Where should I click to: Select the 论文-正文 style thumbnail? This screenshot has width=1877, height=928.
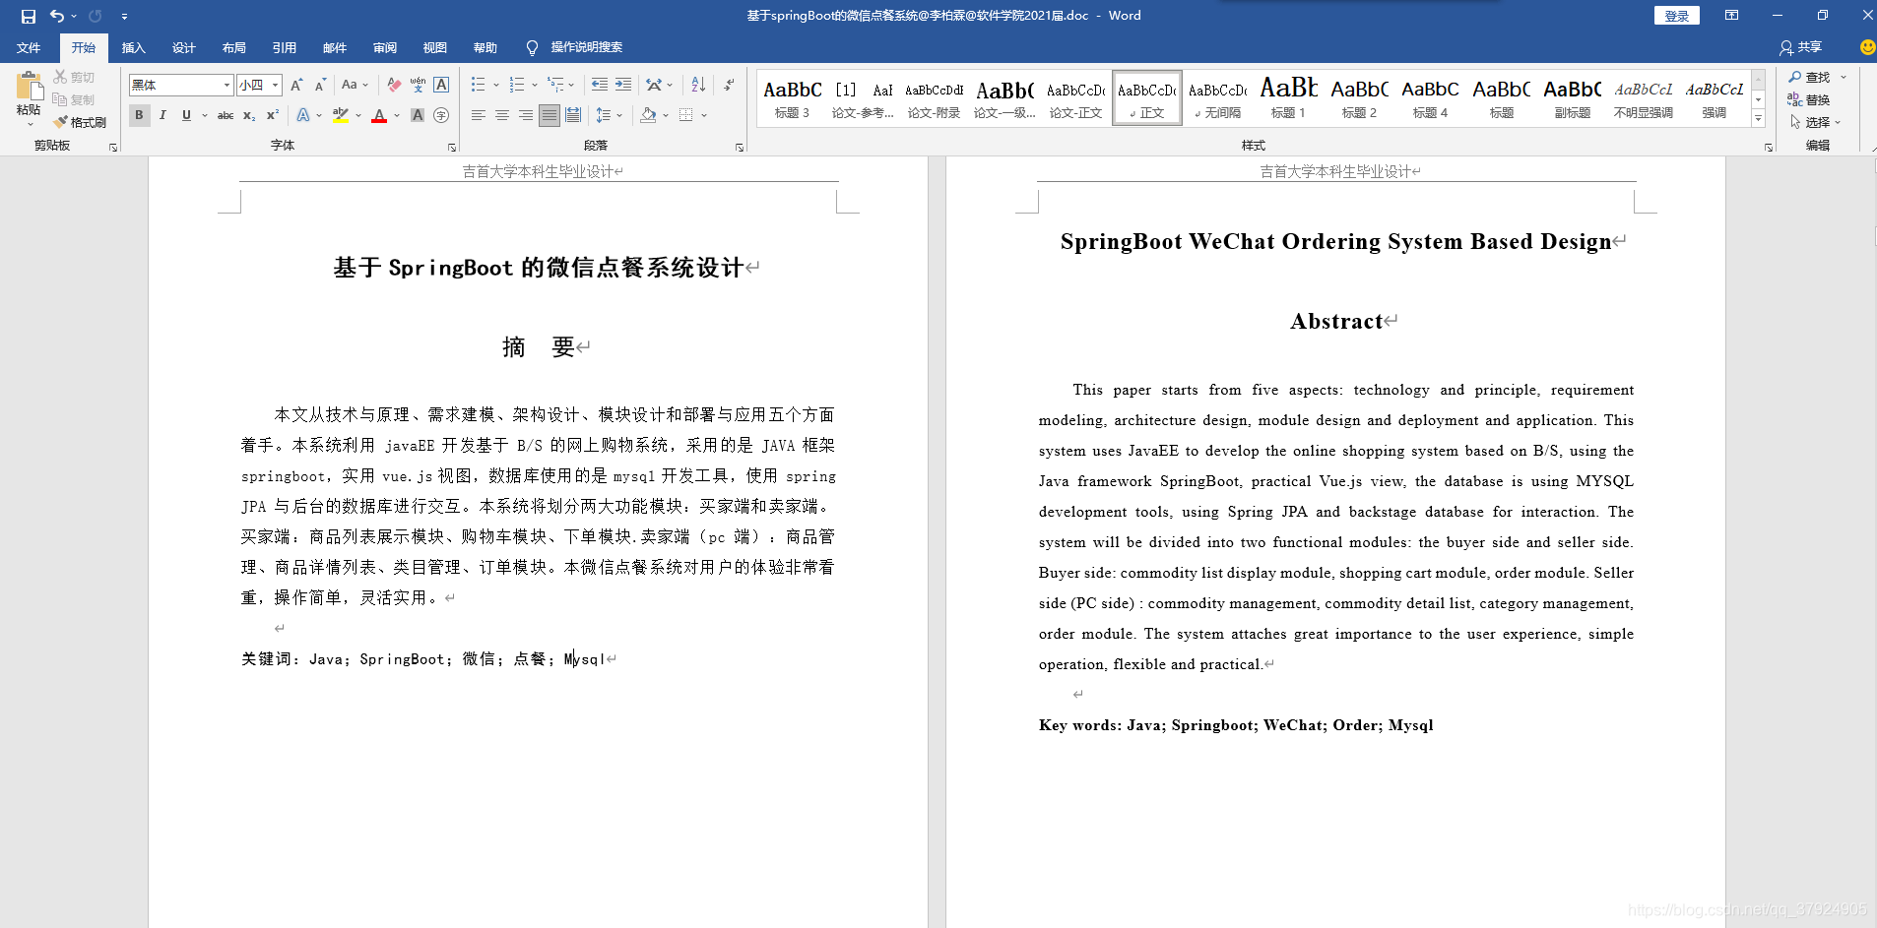pos(1075,97)
